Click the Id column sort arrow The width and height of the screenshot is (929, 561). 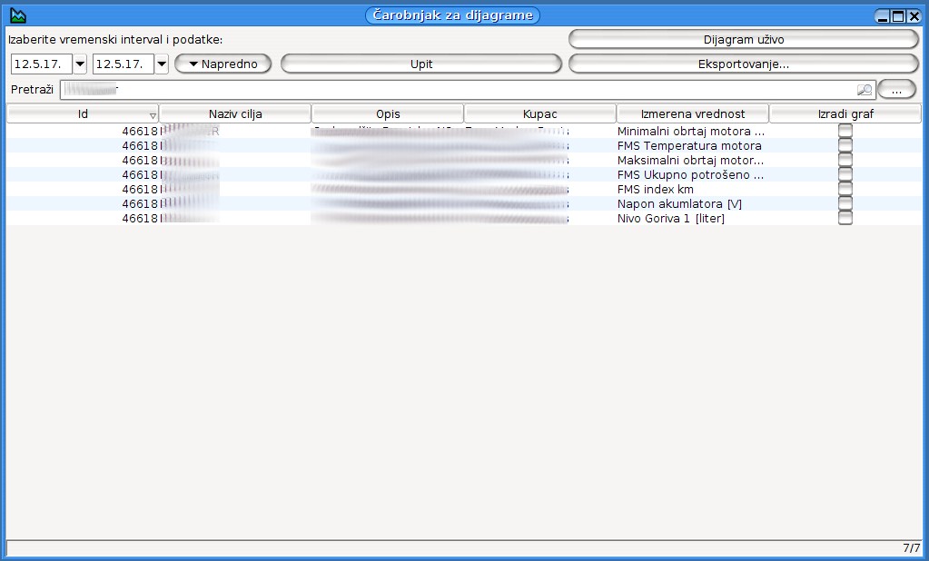(x=153, y=115)
